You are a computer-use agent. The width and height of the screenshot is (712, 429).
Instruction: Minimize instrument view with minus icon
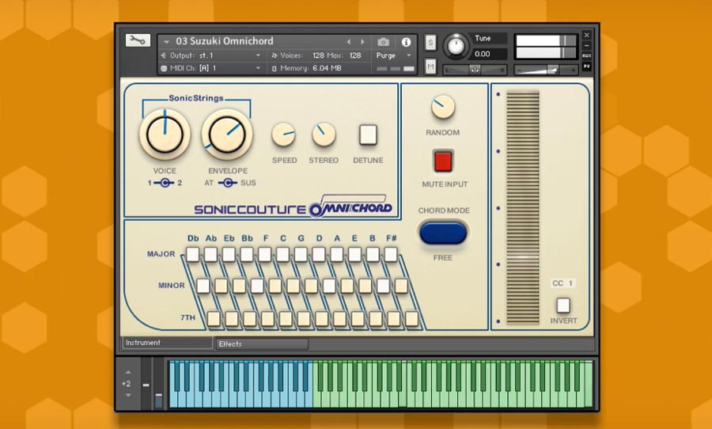click(x=587, y=45)
